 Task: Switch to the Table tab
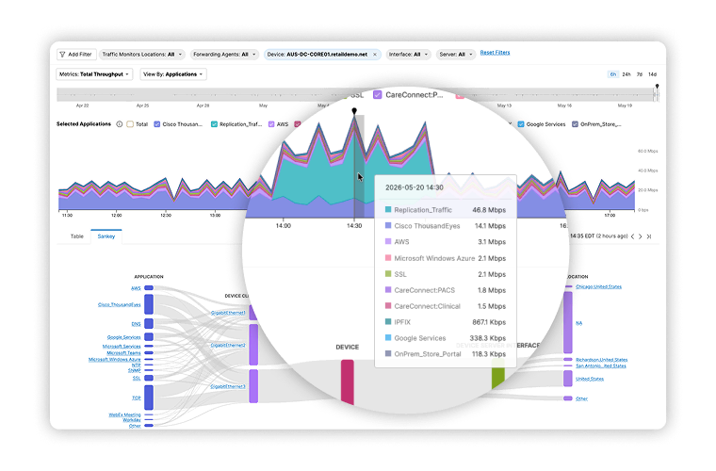click(76, 236)
